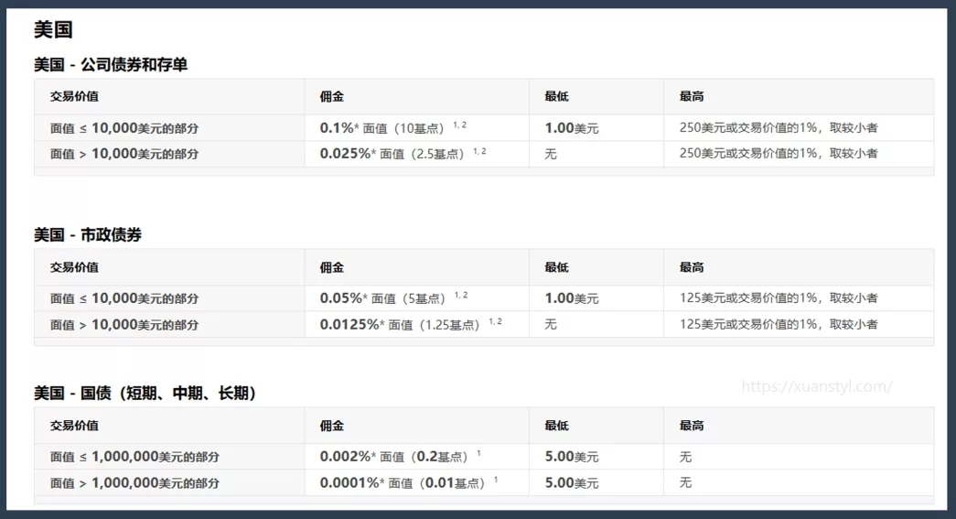Click the "美国 - 公司债券和存单" section heading
The height and width of the screenshot is (519, 956).
click(x=111, y=65)
